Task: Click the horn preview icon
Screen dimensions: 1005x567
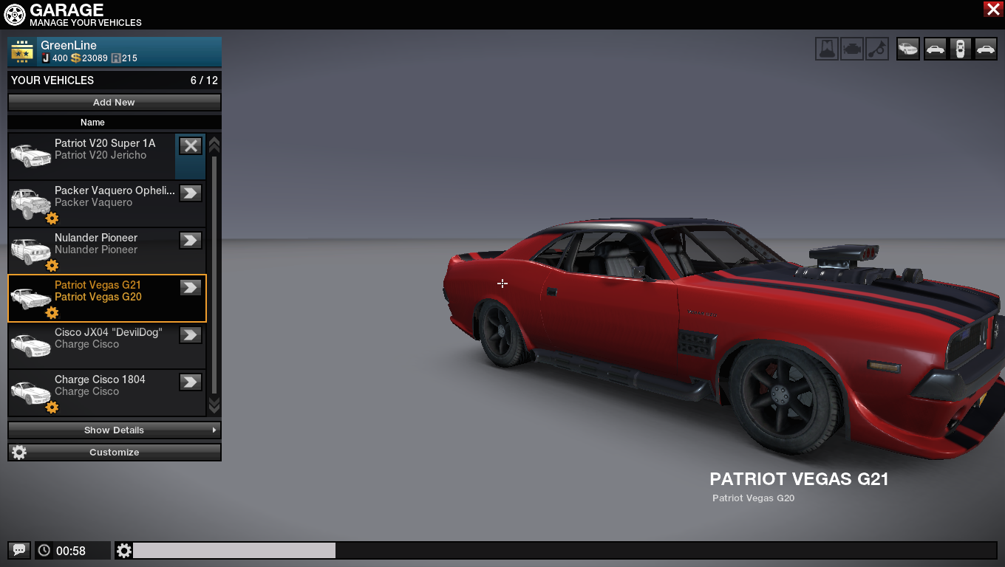Action: point(877,49)
